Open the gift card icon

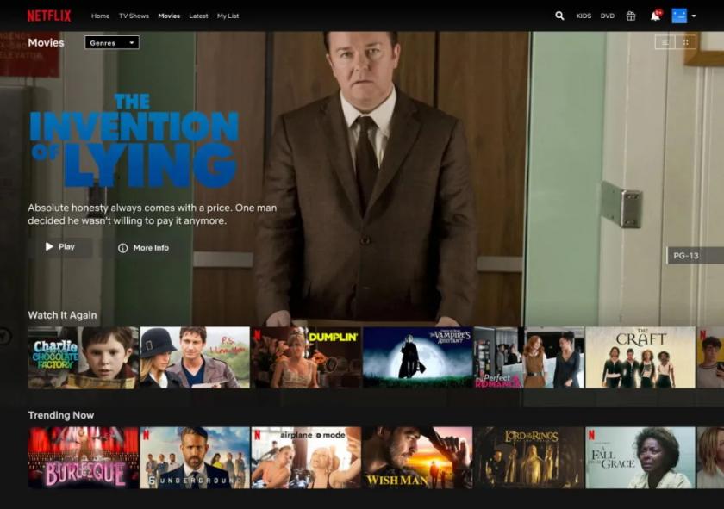(631, 16)
